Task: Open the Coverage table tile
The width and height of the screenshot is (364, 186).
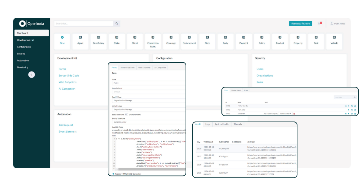Action: [x=171, y=41]
